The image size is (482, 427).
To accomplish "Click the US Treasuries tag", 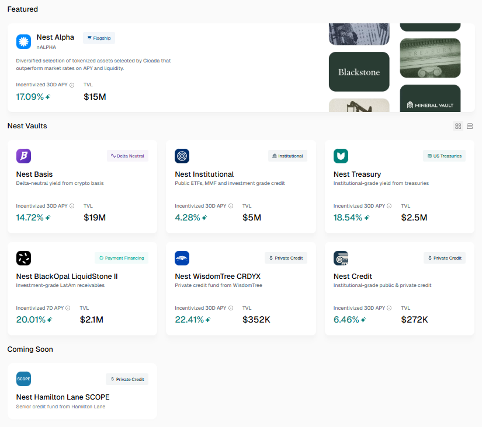I will tap(445, 156).
